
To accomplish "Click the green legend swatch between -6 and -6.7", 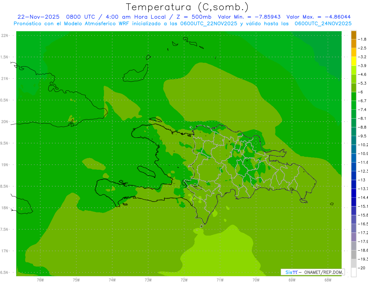I will click(354, 97).
